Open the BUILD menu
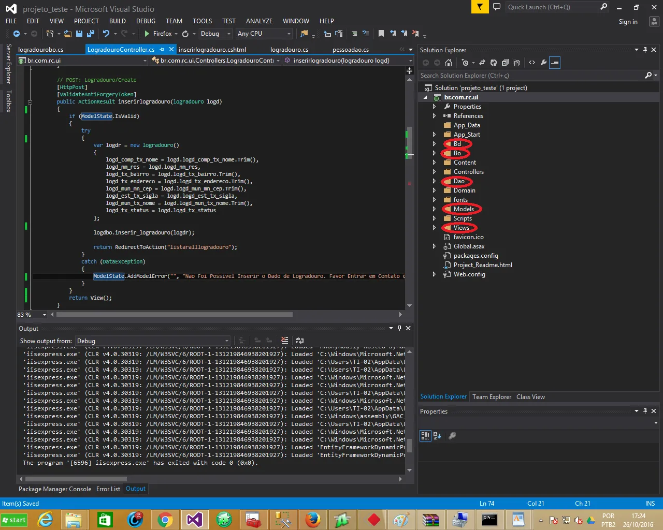The image size is (663, 530). click(x=117, y=21)
